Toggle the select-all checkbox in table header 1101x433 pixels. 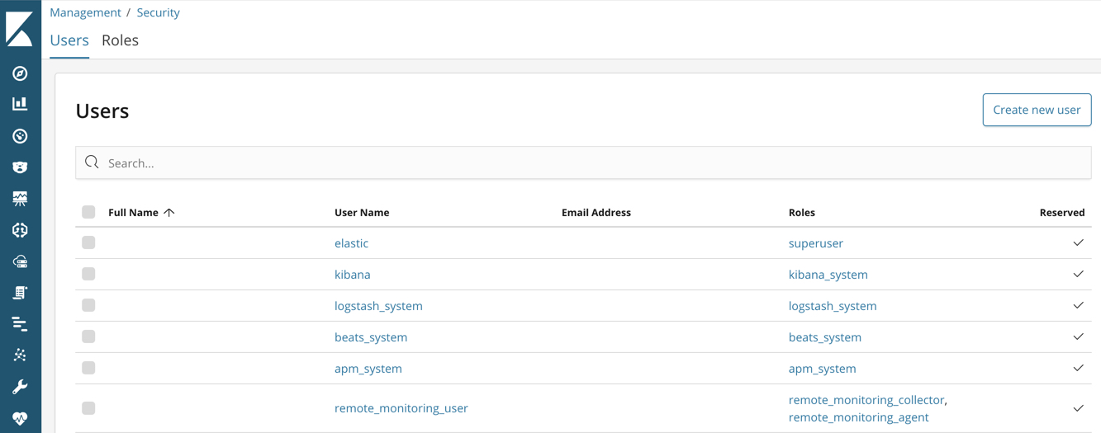coord(88,212)
